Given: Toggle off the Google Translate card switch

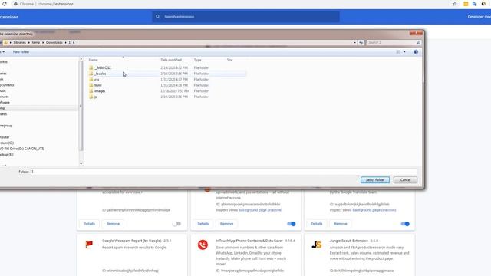Looking at the screenshot, I should tap(405, 224).
